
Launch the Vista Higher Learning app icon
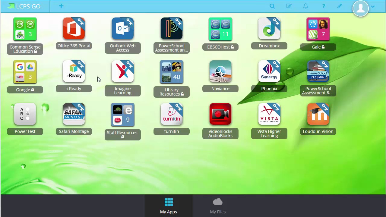click(269, 114)
